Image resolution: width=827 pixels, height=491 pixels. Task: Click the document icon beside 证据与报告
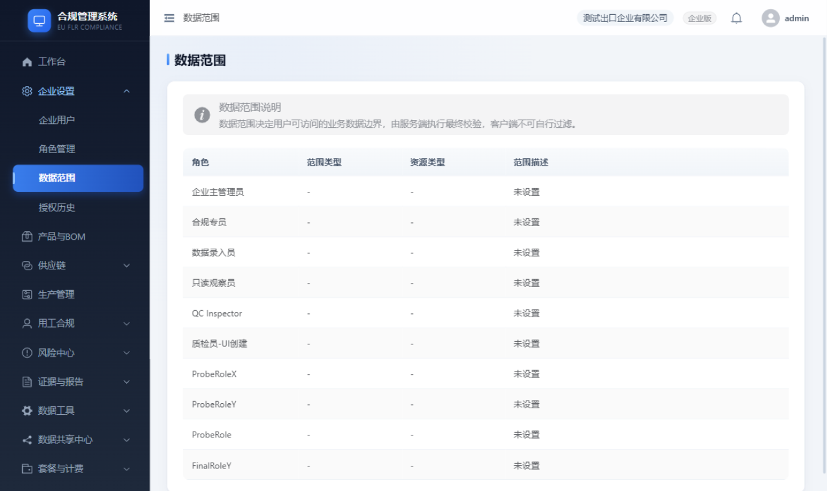tap(27, 382)
